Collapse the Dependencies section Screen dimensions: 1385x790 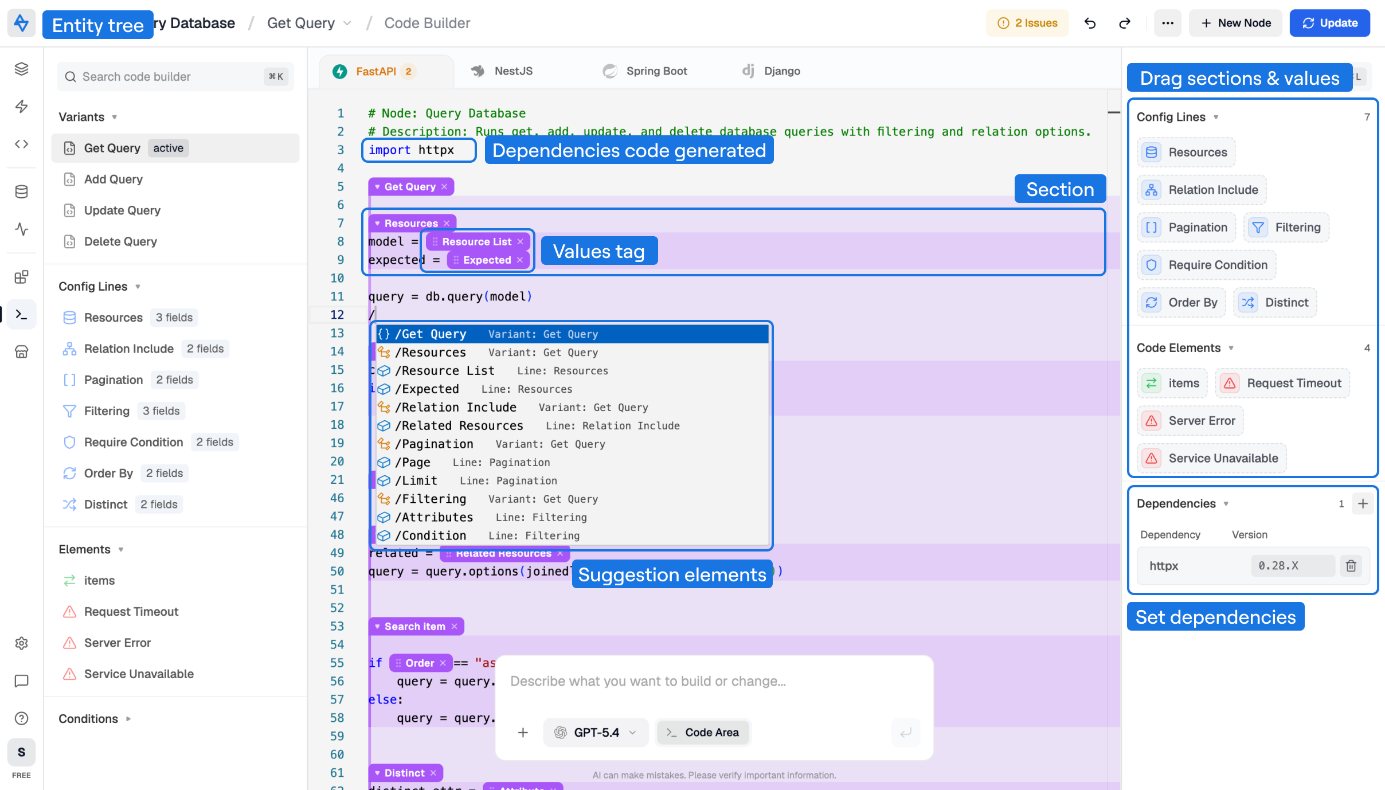[1226, 504]
